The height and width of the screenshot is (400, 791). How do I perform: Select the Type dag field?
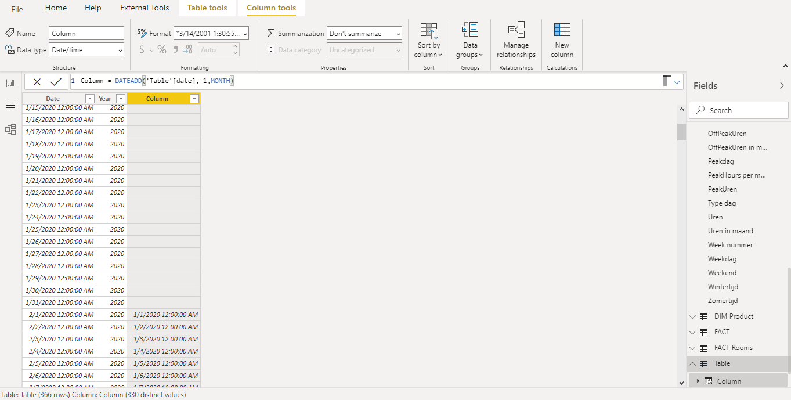[722, 203]
